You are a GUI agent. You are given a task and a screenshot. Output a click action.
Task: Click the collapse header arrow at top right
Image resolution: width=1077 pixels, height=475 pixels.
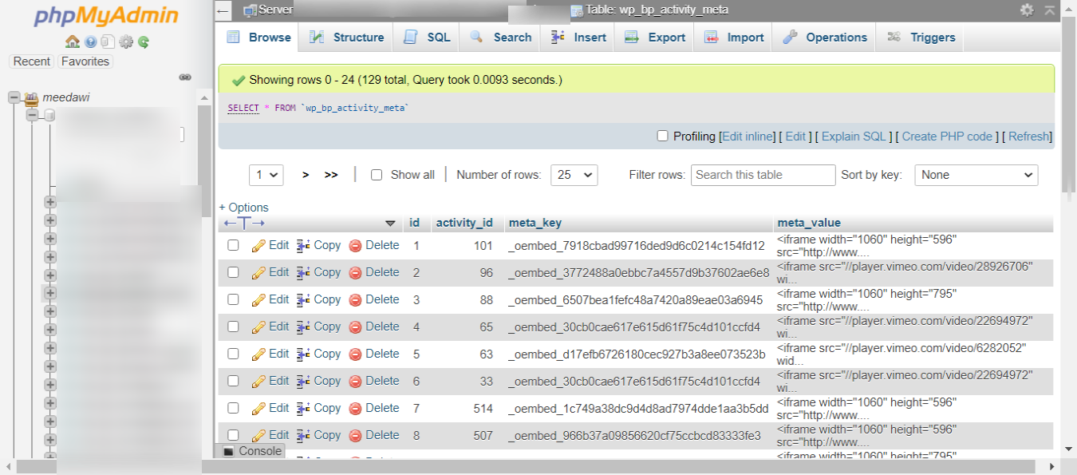click(1049, 10)
